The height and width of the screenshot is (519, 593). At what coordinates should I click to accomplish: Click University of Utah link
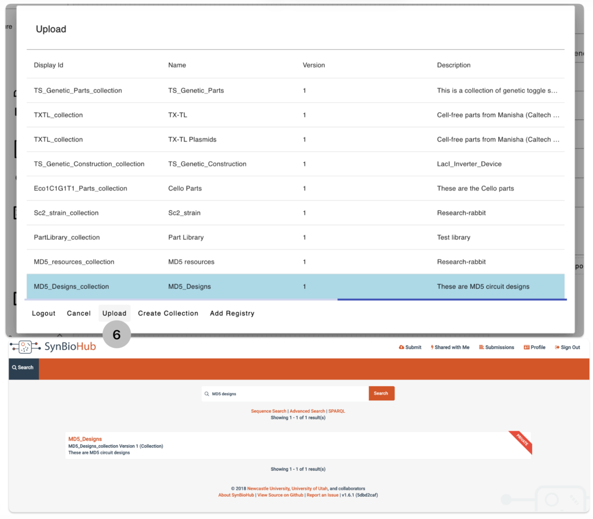(309, 489)
